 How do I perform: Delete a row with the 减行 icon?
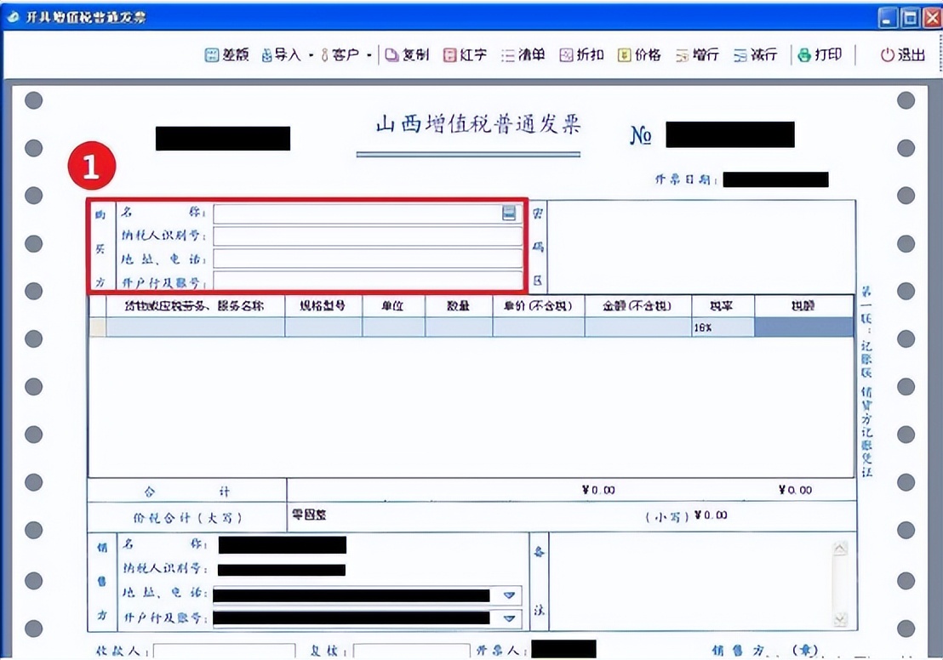tap(756, 54)
